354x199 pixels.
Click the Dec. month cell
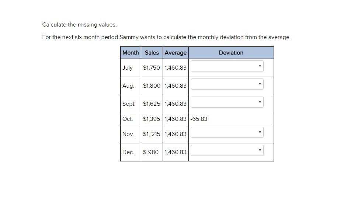[128, 152]
